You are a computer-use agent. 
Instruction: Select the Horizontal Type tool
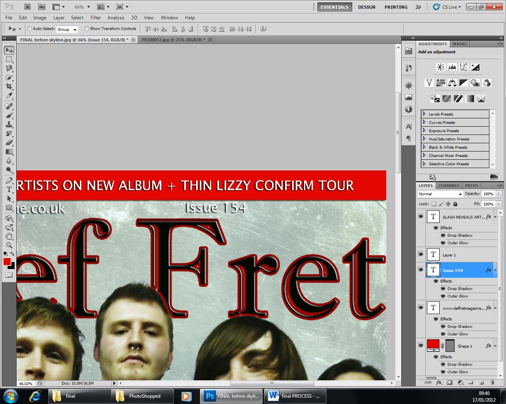pyautogui.click(x=9, y=189)
